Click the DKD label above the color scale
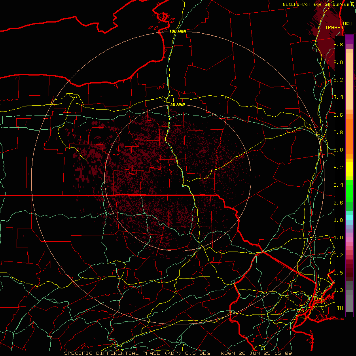Viewport: 356px width, 356px height. tap(347, 23)
